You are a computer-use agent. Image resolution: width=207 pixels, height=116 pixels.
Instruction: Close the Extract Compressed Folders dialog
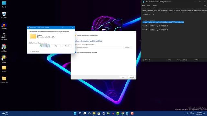[x=135, y=32]
